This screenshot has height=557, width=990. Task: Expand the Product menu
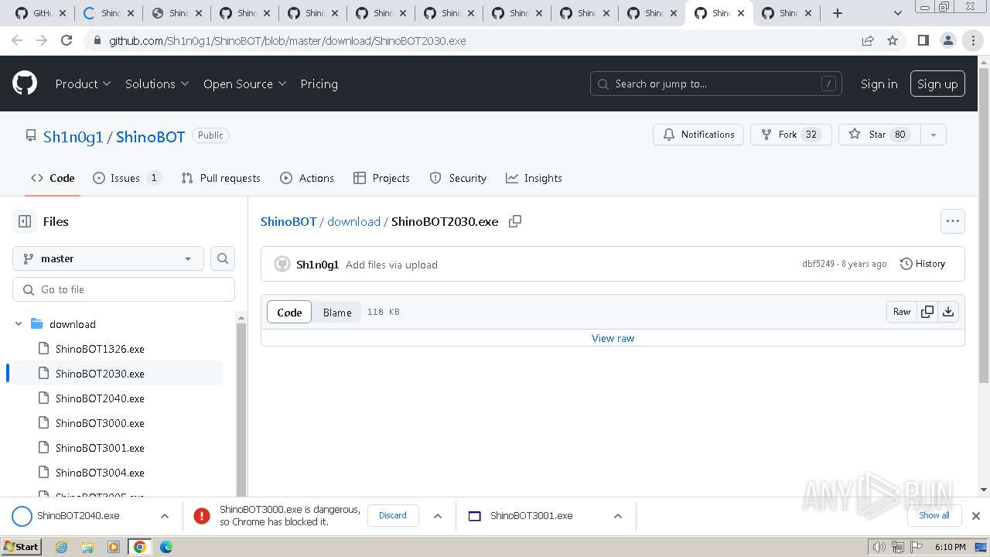pos(83,84)
